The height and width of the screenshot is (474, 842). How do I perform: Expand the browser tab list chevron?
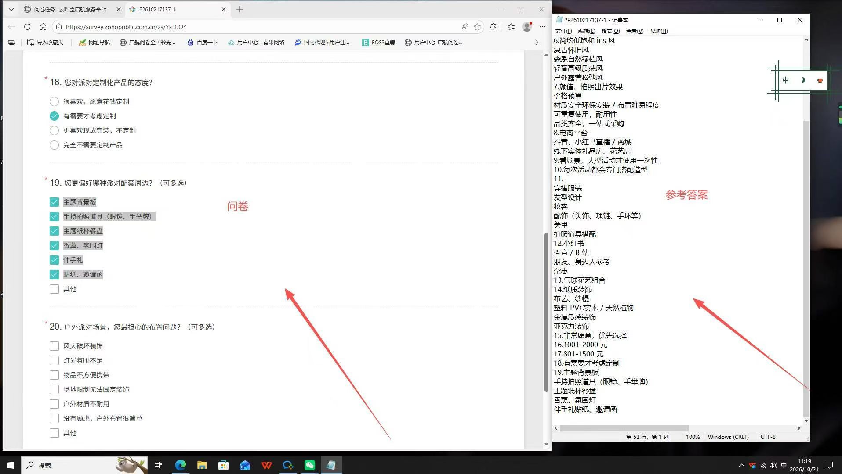click(x=11, y=9)
